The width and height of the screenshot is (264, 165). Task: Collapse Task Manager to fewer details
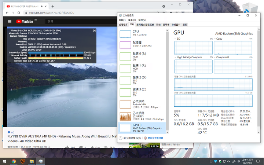(130, 138)
